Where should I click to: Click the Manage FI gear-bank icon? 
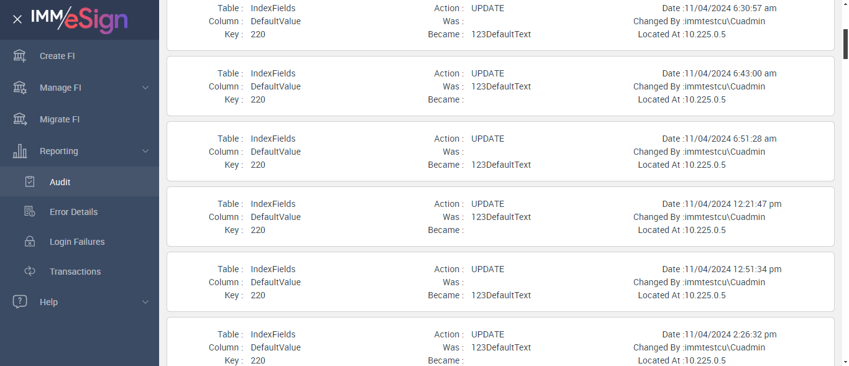pos(20,88)
